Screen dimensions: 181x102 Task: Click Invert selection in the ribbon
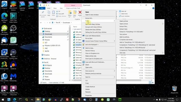(124, 16)
